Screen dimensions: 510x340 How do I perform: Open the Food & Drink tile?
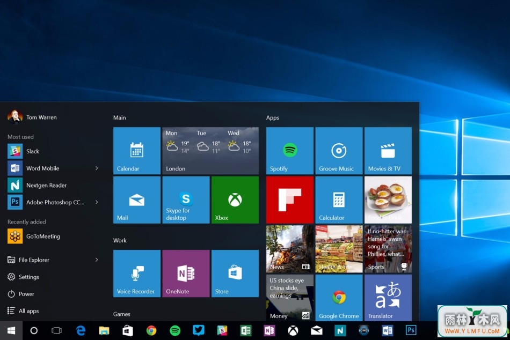point(388,200)
